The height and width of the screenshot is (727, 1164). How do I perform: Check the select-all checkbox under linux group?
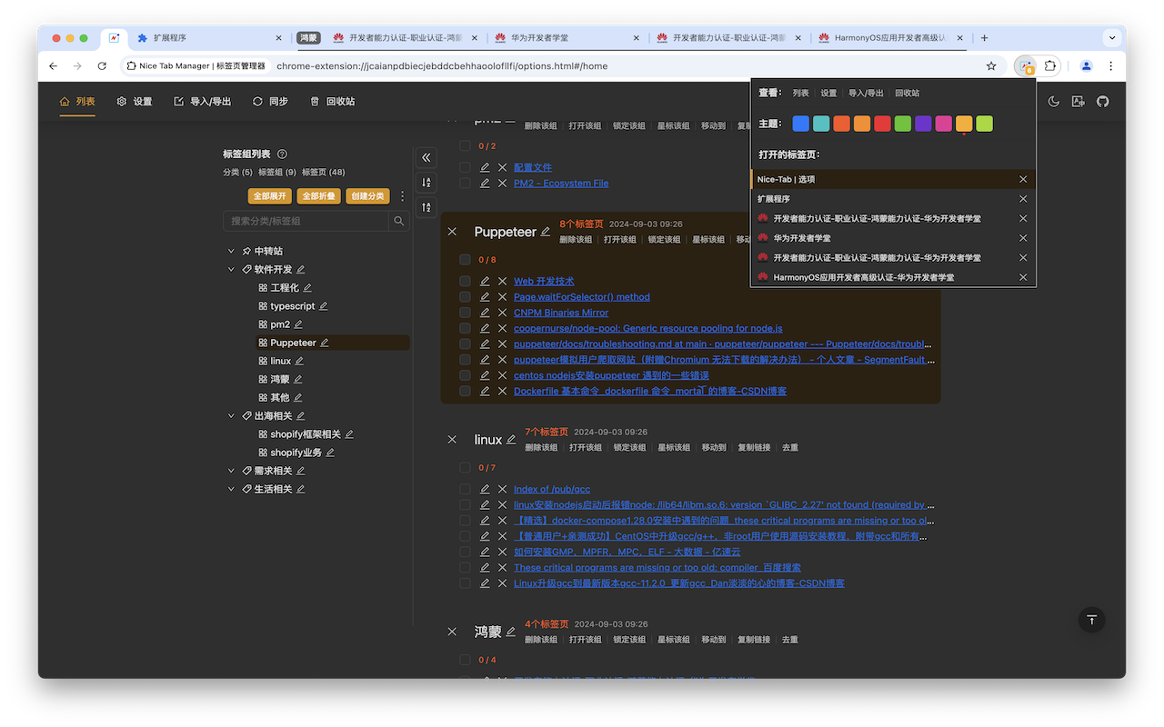(x=464, y=467)
